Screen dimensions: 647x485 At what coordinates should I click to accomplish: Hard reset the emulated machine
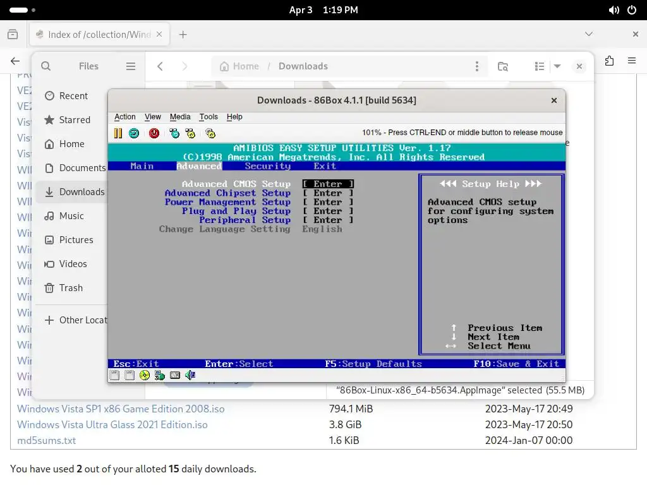pos(134,133)
